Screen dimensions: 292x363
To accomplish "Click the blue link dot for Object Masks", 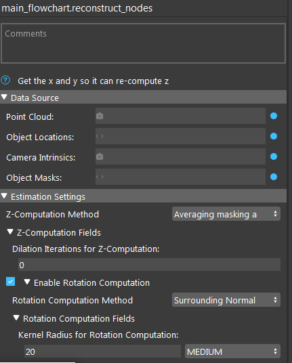I will pyautogui.click(x=274, y=177).
